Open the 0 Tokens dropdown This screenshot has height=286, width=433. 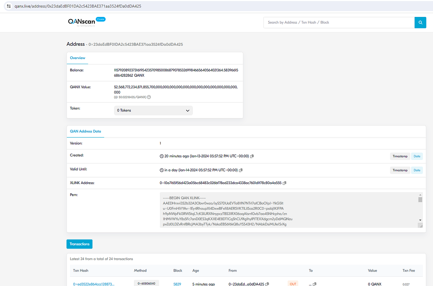[x=153, y=110]
